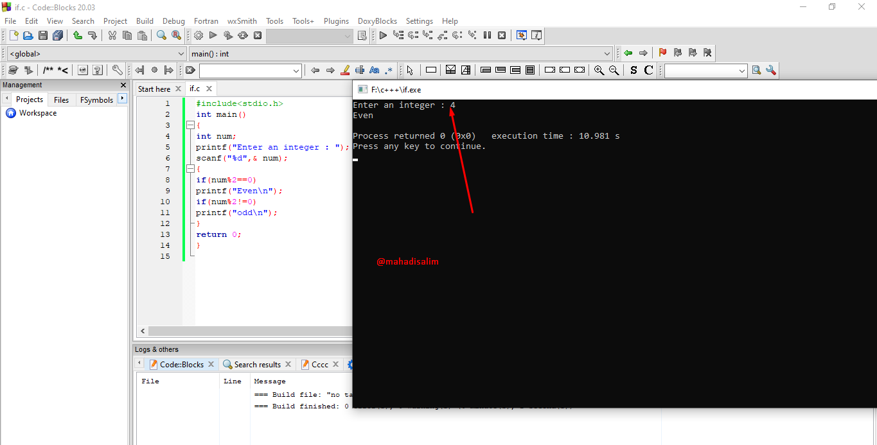Click the editor horizontal scrollbar
877x445 pixels.
[251, 331]
